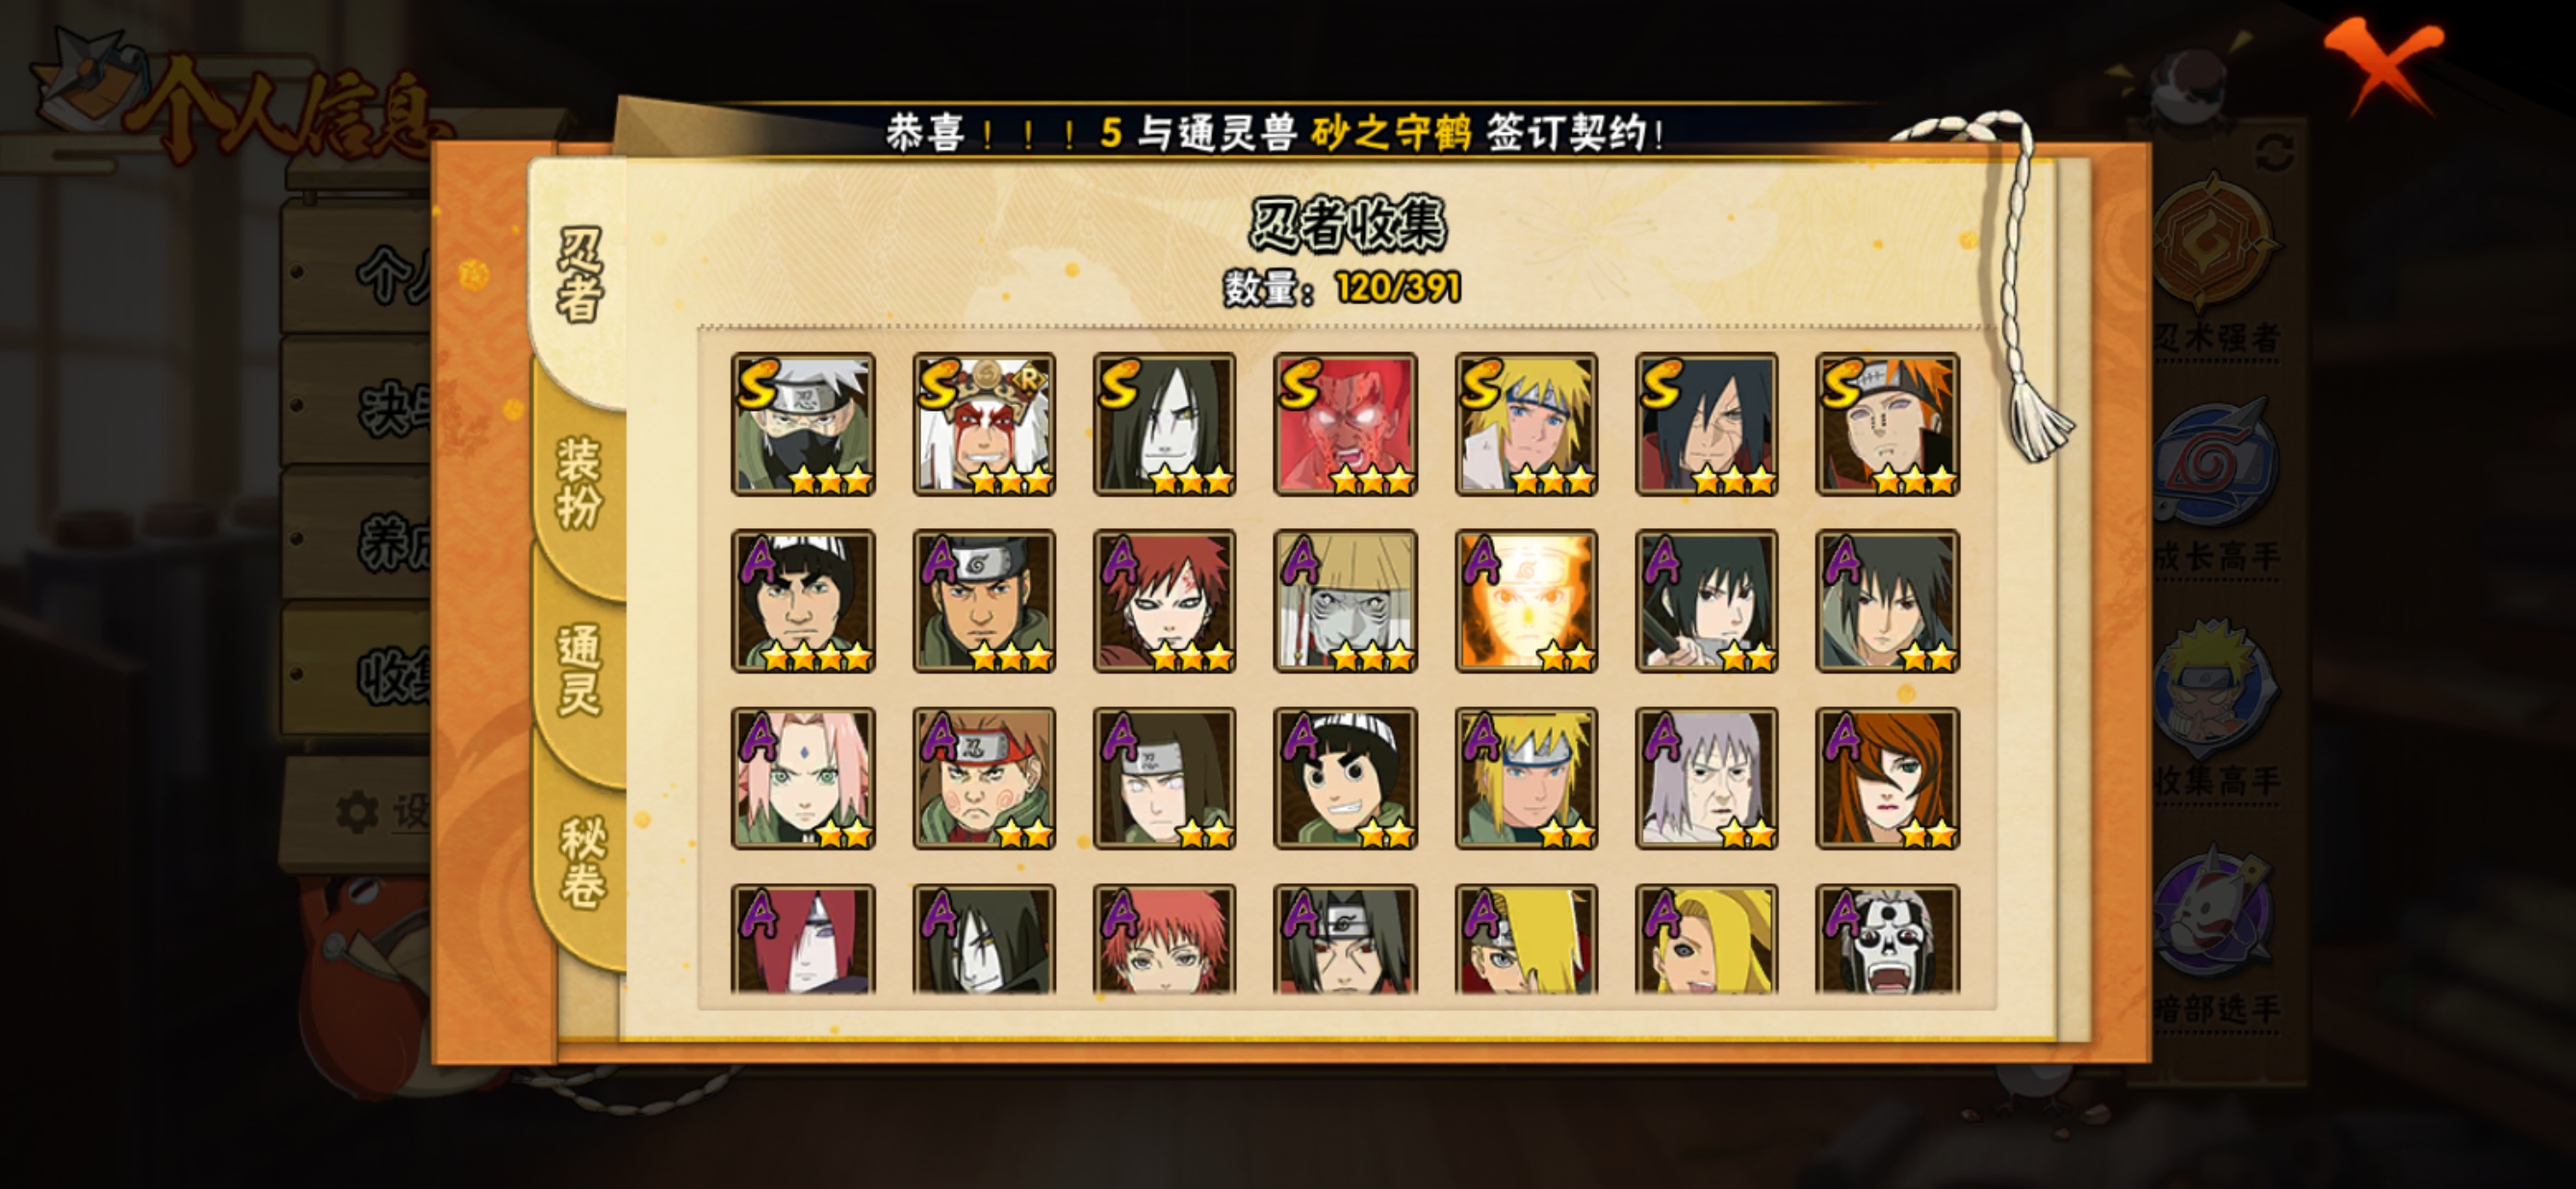The image size is (2576, 1189).
Task: Select S-rank Jiraiya portrait with R badge
Action: point(984,423)
